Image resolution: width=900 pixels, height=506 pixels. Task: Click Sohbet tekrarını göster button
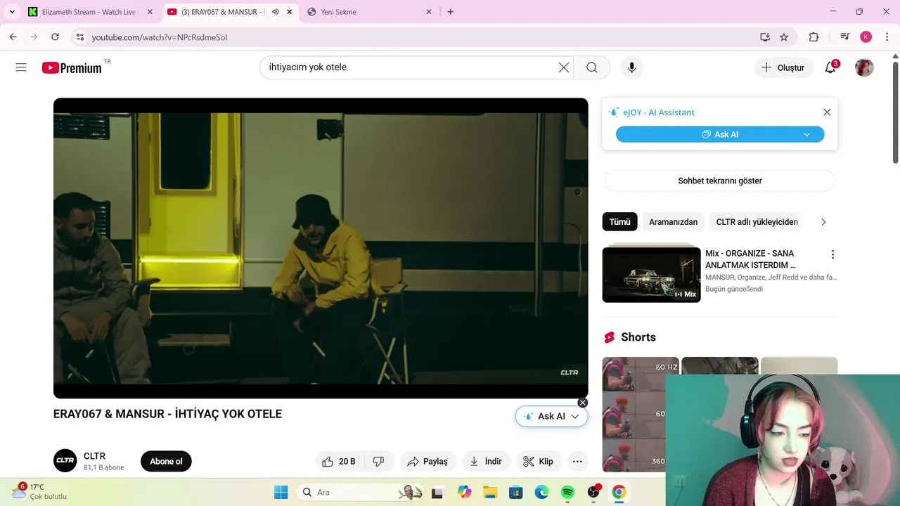click(x=720, y=181)
